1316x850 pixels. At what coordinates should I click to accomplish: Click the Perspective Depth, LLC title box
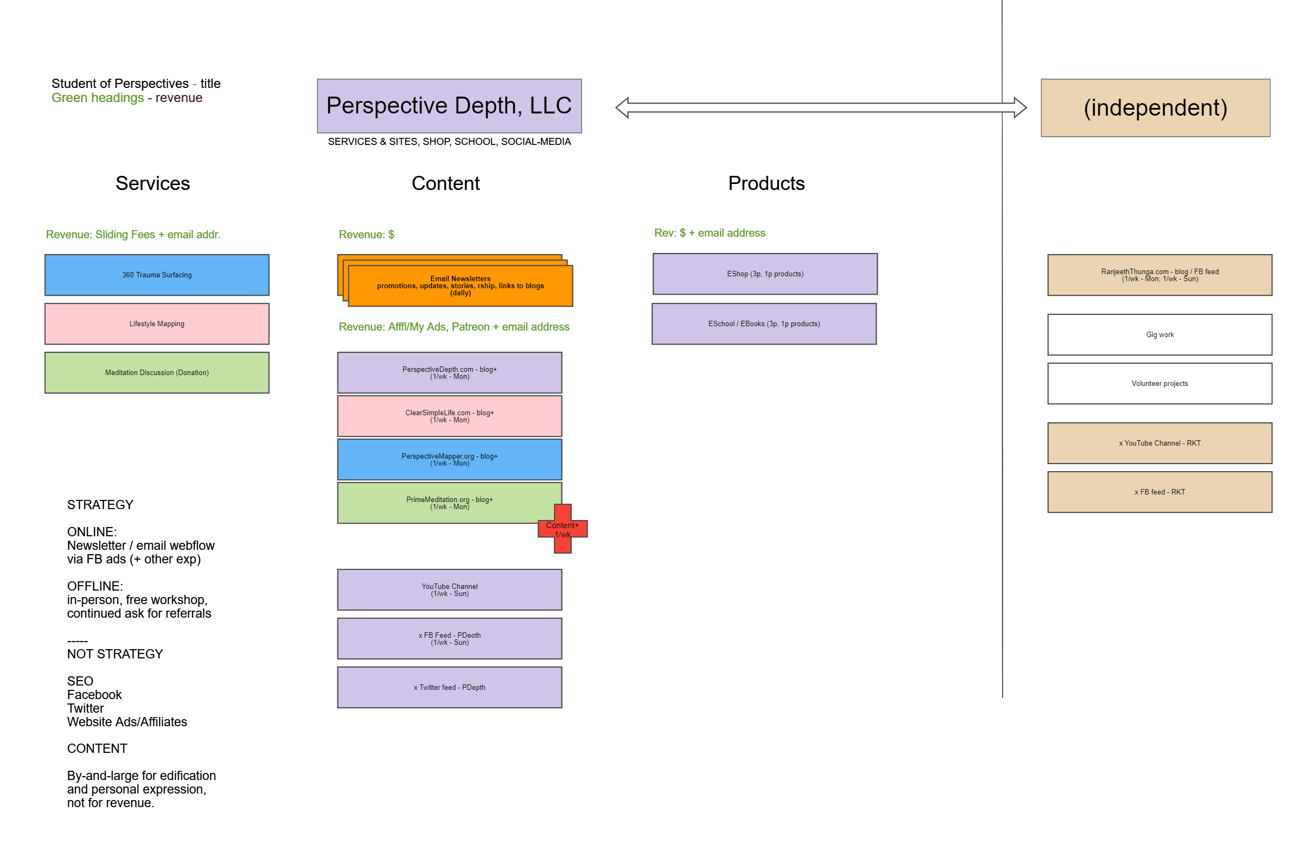coord(449,106)
